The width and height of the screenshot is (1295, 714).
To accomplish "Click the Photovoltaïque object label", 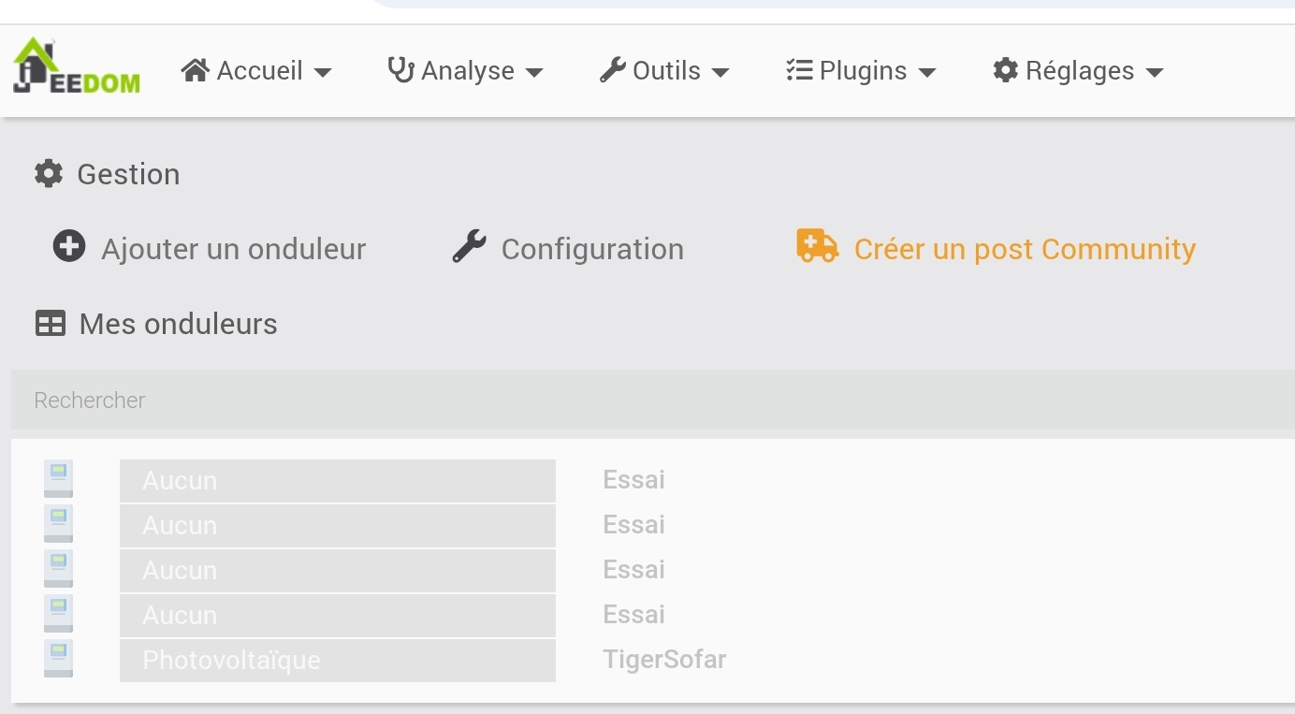I will [231, 661].
